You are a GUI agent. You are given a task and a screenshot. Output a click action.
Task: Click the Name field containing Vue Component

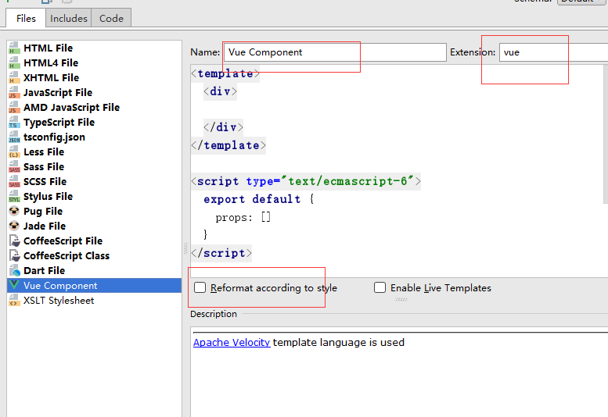335,52
